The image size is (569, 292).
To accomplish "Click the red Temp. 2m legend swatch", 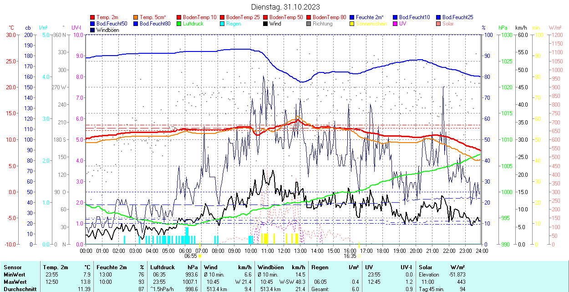I will tap(93, 17).
